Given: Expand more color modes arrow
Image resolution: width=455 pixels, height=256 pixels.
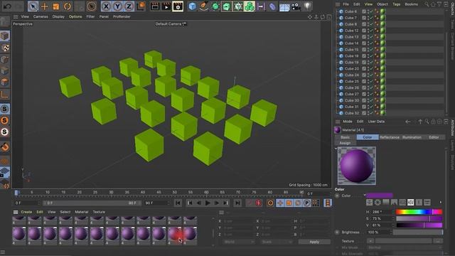Looking at the screenshot, I should [441, 202].
